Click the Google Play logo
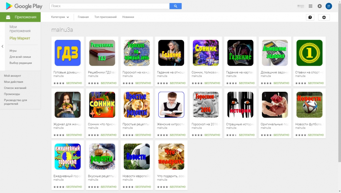Image resolution: width=341 pixels, height=193 pixels. coord(24,6)
